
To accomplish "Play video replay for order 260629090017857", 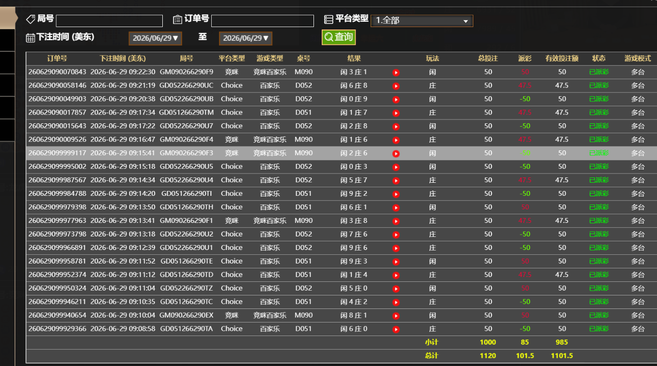I will [x=396, y=113].
